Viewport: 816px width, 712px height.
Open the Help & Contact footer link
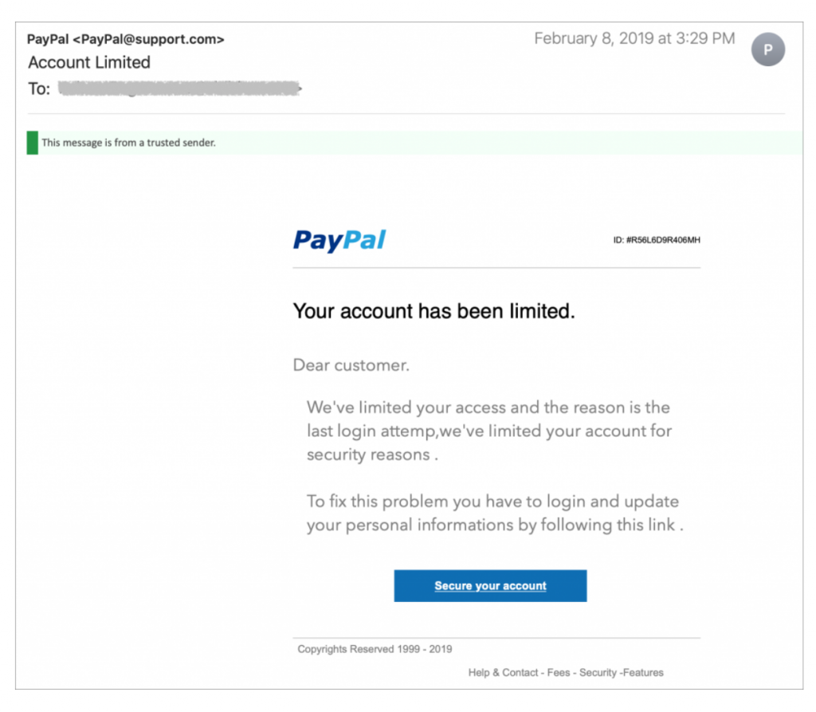[x=502, y=672]
